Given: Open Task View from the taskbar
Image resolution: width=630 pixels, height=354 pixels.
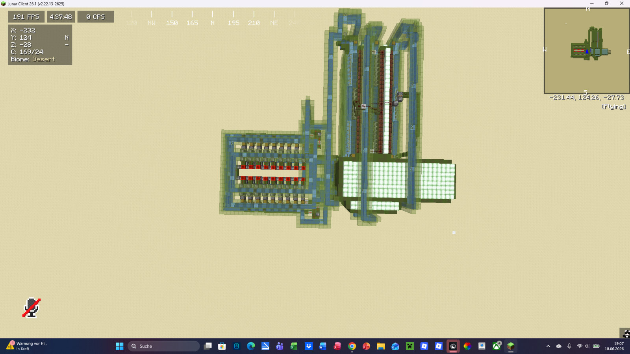Looking at the screenshot, I should 208,346.
